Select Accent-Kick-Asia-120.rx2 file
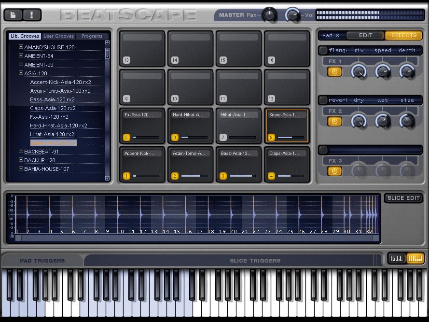Viewport: 429px width, 322px height. coord(60,82)
